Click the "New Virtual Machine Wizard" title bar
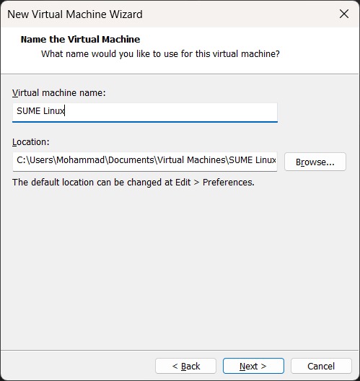The width and height of the screenshot is (360, 381). [x=75, y=14]
